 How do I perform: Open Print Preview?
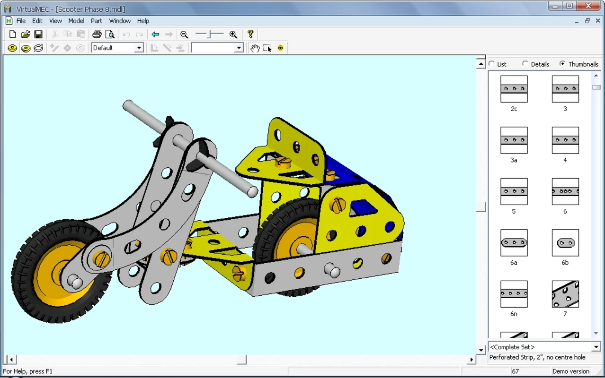pyautogui.click(x=110, y=34)
